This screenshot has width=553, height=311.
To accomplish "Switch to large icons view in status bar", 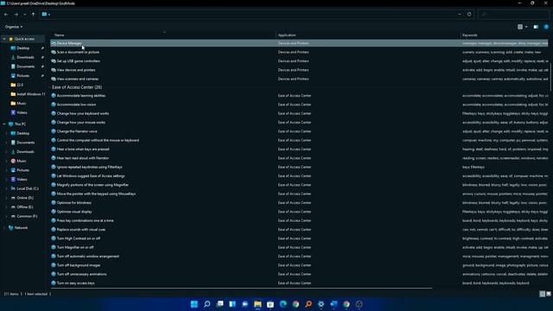I will [x=549, y=294].
